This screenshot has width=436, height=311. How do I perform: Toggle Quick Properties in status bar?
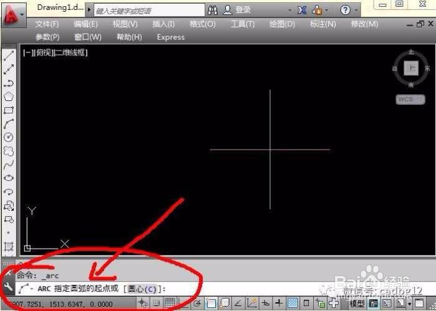[x=306, y=304]
